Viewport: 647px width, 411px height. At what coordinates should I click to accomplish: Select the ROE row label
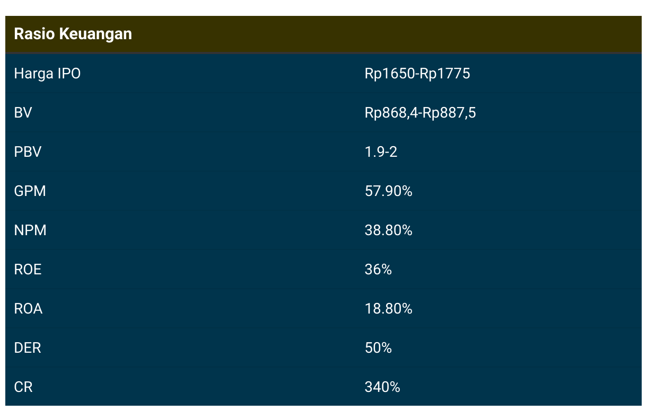(x=28, y=269)
